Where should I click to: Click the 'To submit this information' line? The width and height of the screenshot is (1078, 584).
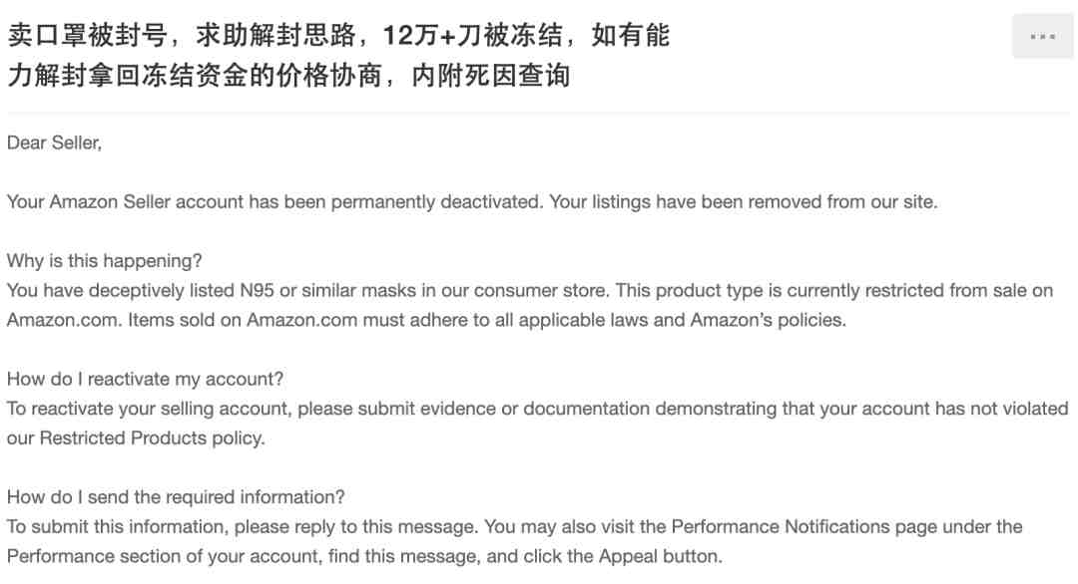(515, 526)
